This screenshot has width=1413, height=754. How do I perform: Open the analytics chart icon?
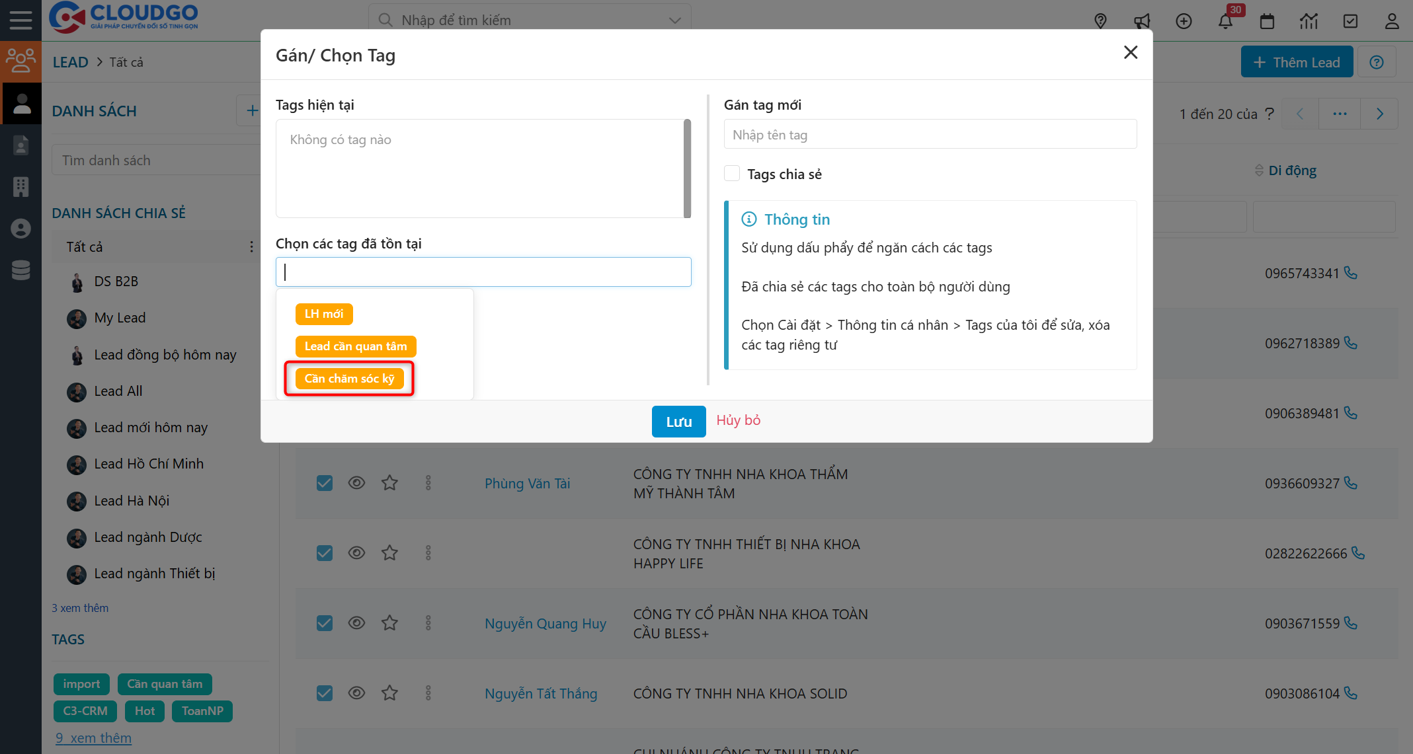pos(1309,21)
